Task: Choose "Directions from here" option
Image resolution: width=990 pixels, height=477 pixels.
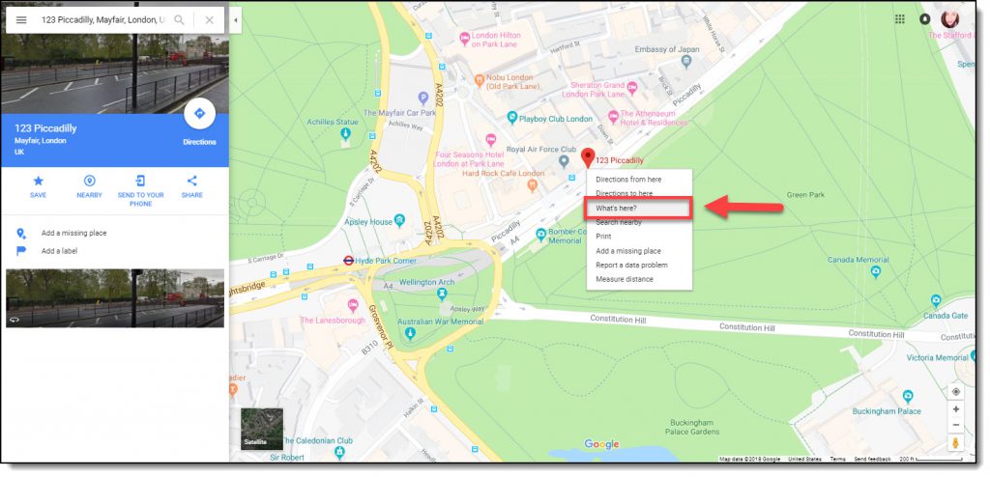Action: [628, 180]
